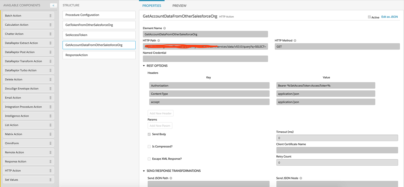Click the accept header key field

click(x=209, y=102)
